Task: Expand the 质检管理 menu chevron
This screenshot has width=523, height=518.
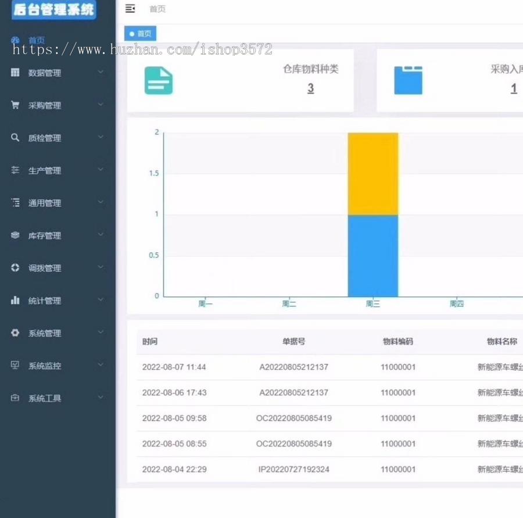Action: tap(101, 137)
